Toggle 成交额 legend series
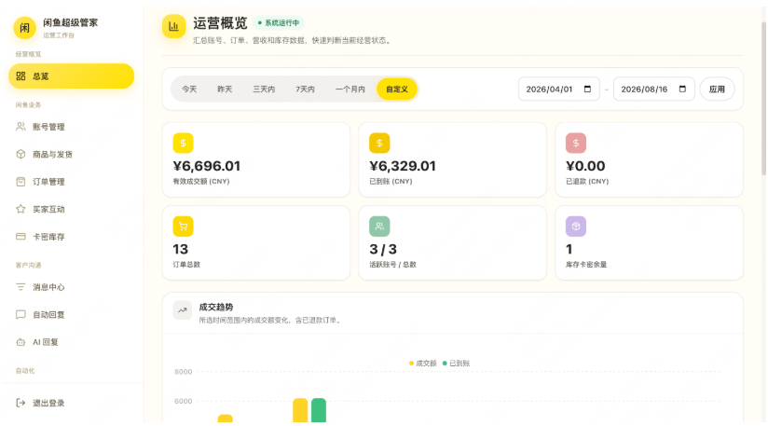The width and height of the screenshot is (768, 426). tap(423, 364)
